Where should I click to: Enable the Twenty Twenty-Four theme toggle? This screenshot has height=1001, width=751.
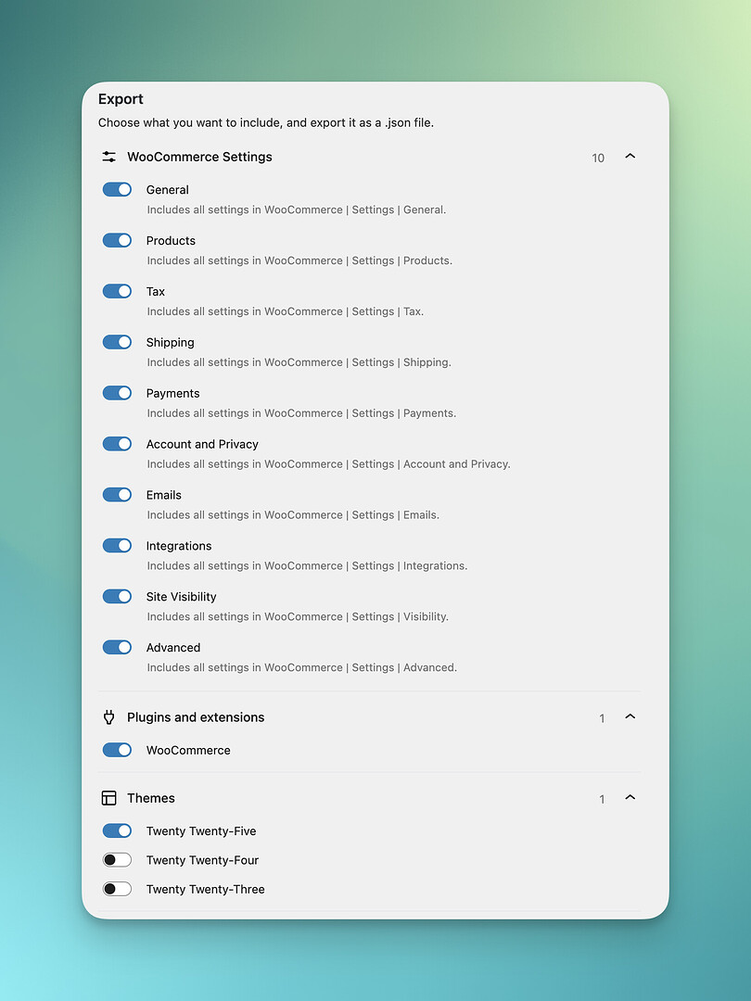(x=118, y=860)
